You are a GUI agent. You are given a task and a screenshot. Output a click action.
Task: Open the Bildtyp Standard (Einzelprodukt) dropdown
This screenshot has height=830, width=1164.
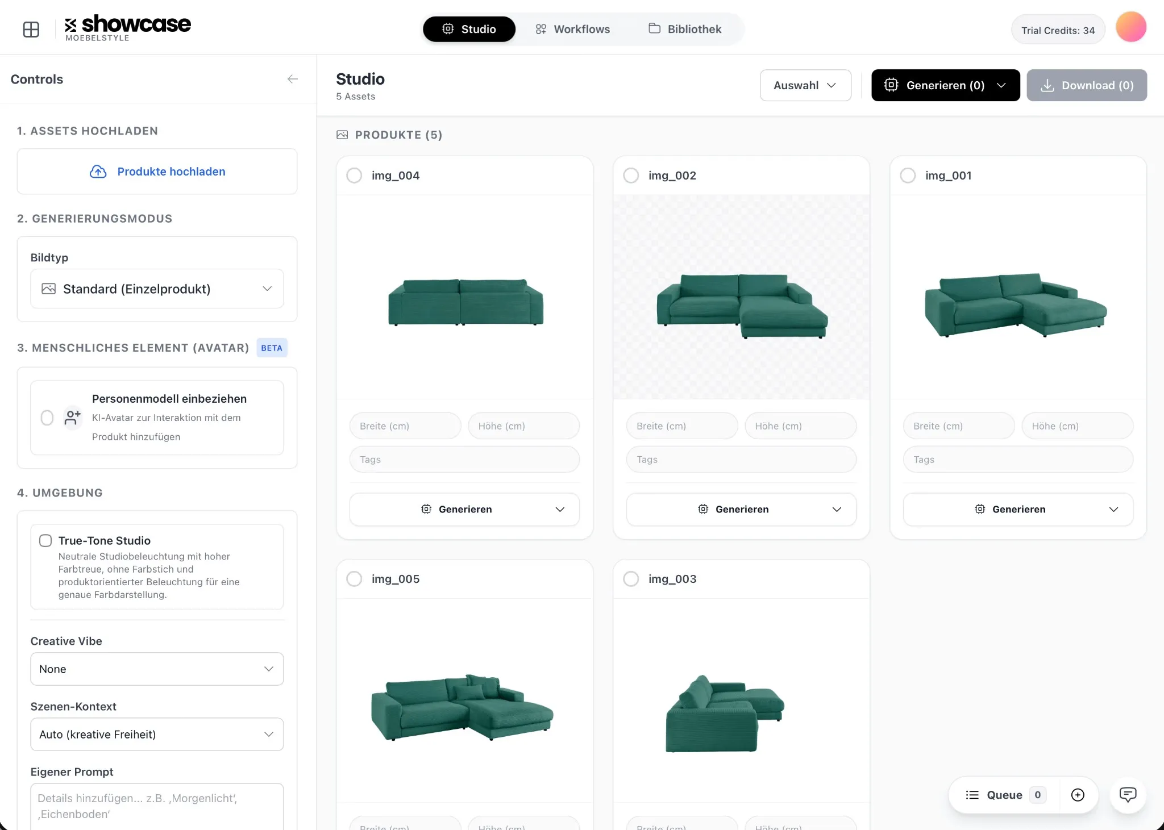click(157, 289)
